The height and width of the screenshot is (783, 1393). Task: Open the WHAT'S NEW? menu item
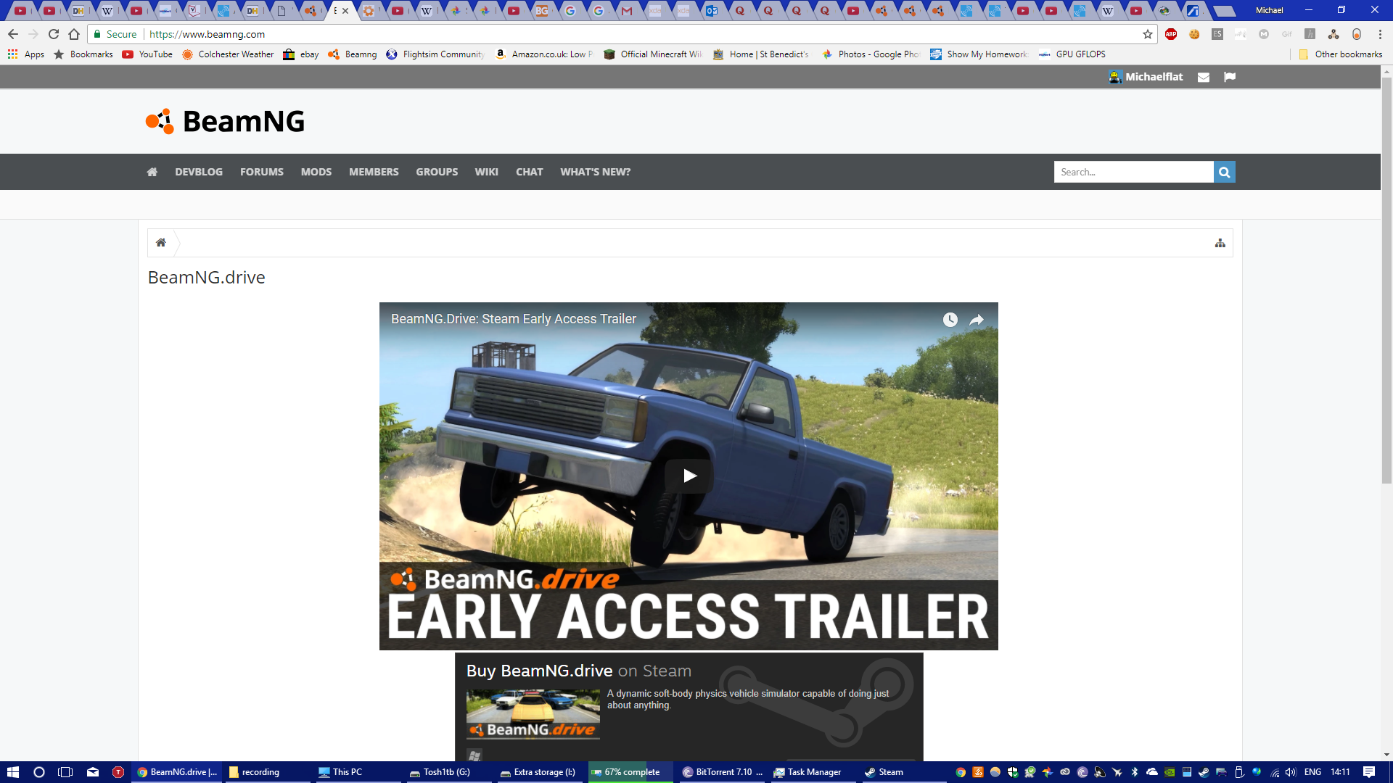pyautogui.click(x=596, y=172)
